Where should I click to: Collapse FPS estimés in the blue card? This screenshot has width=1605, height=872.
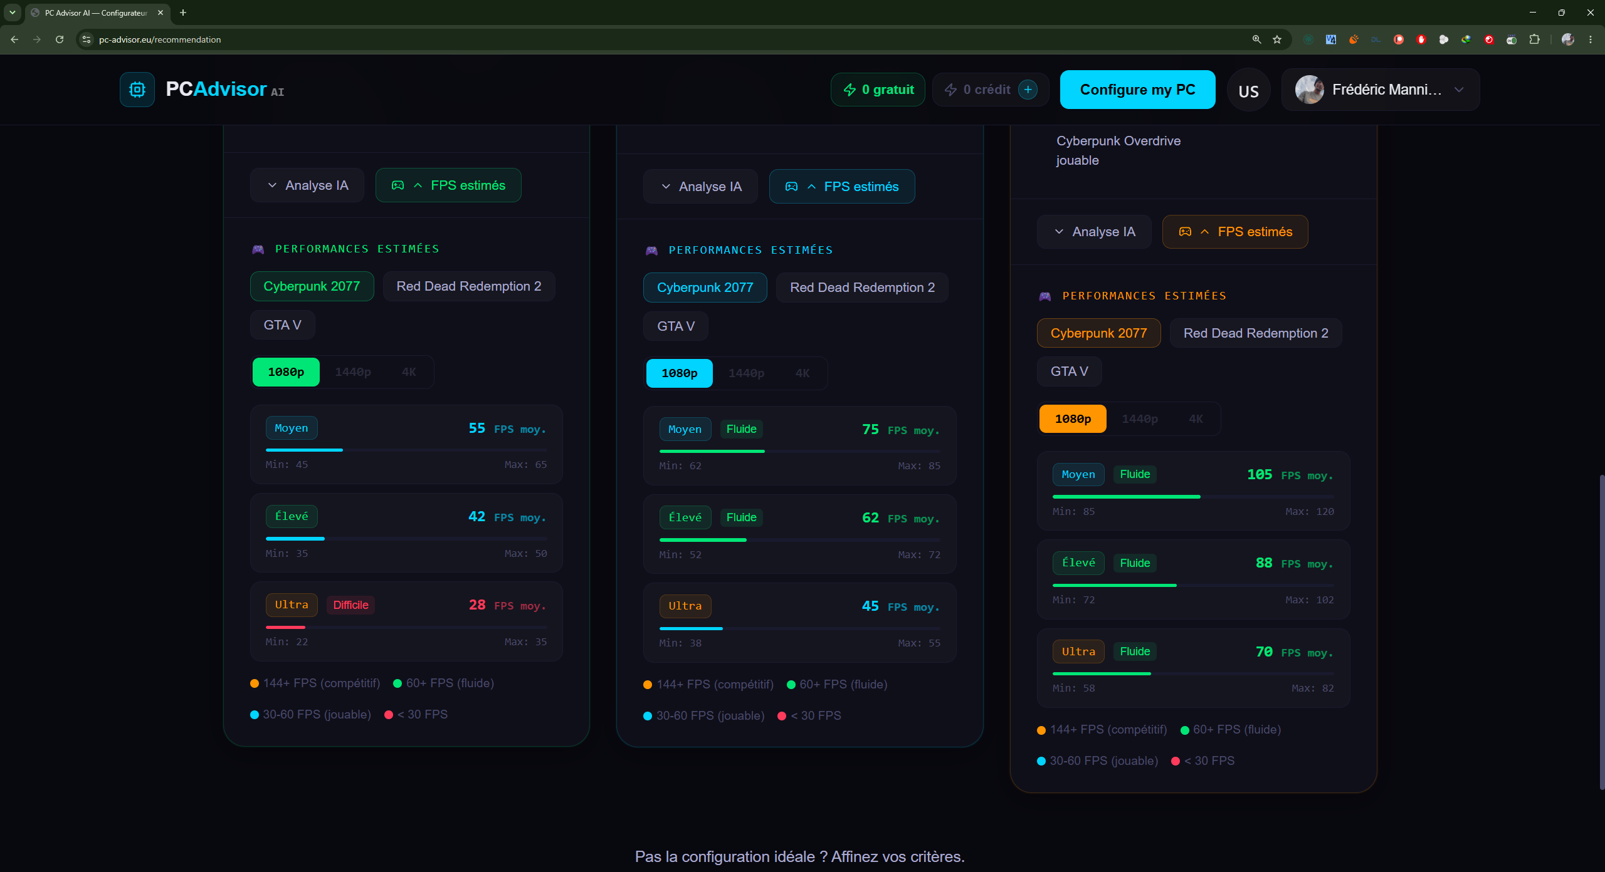[842, 187]
